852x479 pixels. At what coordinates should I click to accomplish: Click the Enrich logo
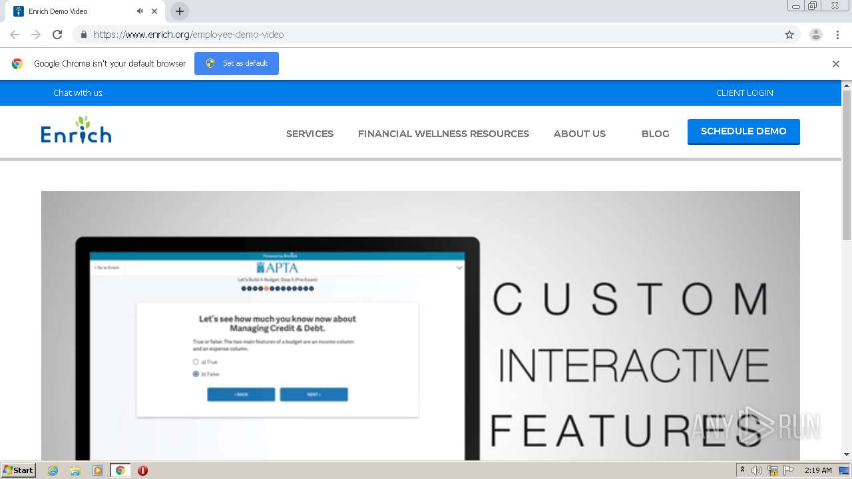(x=76, y=130)
